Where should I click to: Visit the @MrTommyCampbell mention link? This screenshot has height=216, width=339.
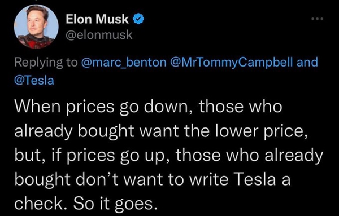[x=232, y=63]
